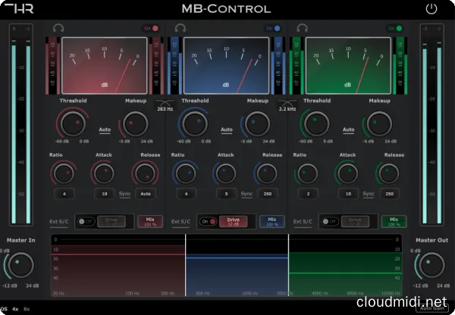Image resolution: width=455 pixels, height=315 pixels.
Task: Click the green band Threshold knob
Action: point(316,123)
